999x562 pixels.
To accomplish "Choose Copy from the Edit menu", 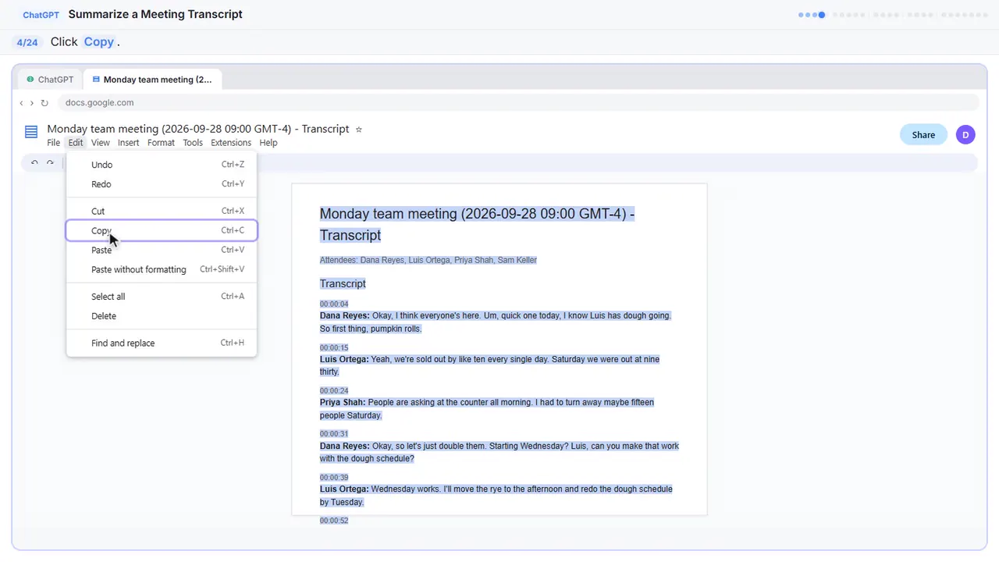I will tap(162, 230).
